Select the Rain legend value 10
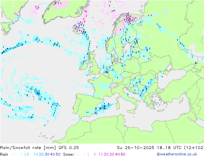This screenshot has height=157, width=204. [x=36, y=154]
